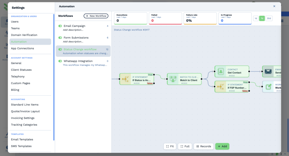
Task: Click the Failure rate stat card
Action: 200,18
